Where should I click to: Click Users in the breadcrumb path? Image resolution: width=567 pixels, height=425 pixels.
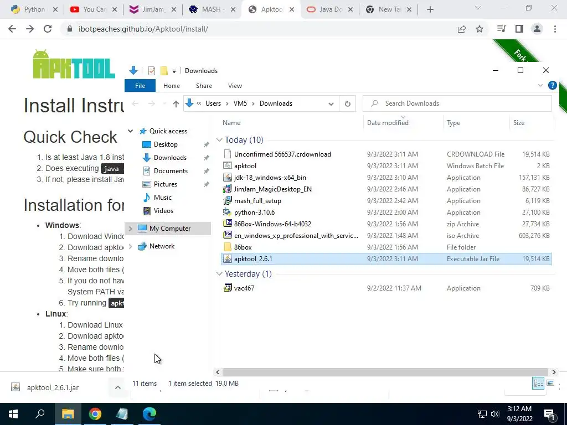coord(213,103)
